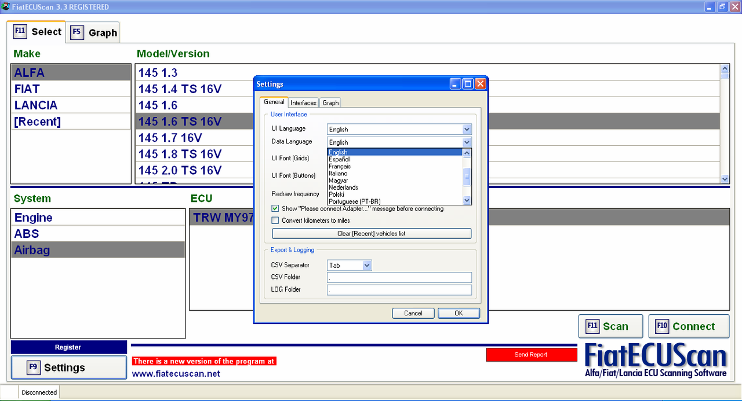Screen dimensions: 742x401
Task: Click the LOG Folder input field
Action: coord(399,290)
